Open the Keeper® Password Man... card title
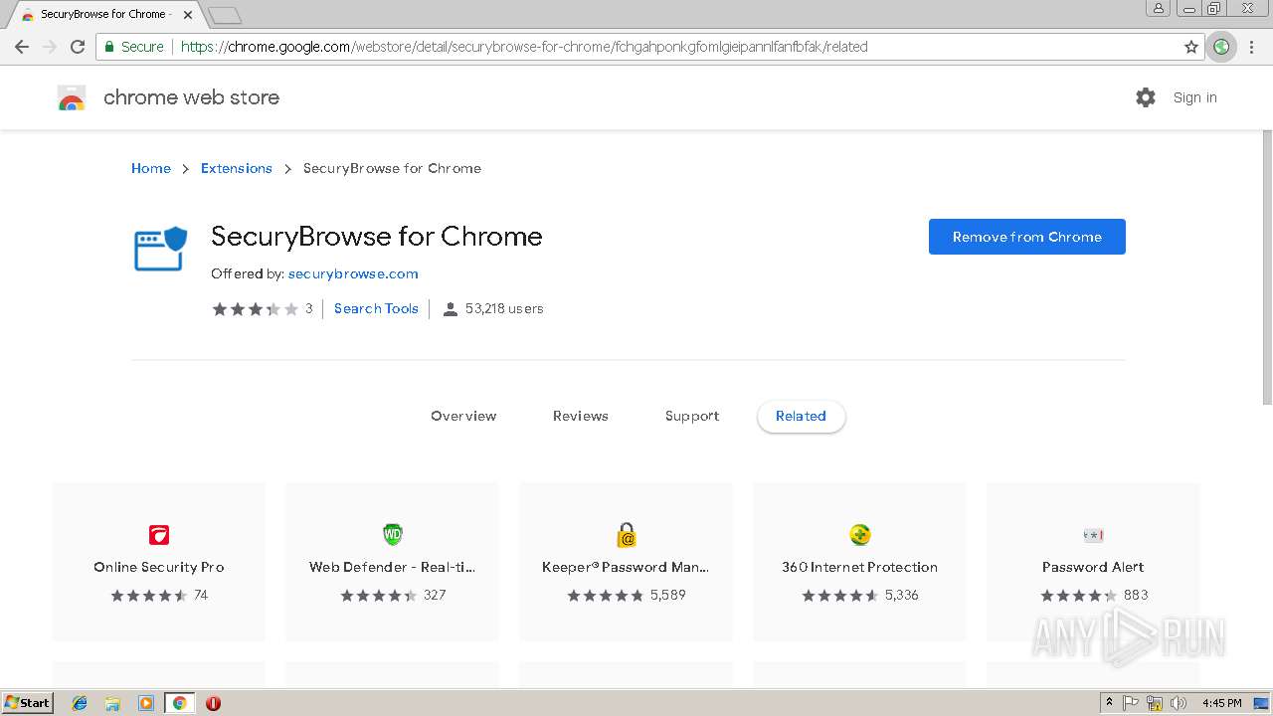This screenshot has width=1273, height=716. [626, 567]
